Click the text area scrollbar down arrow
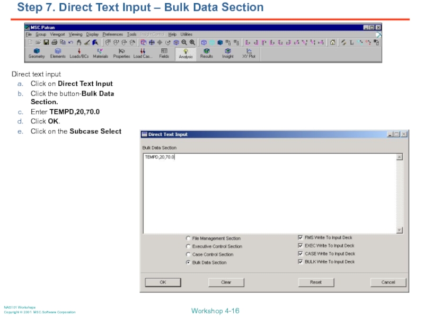Screen dimensions: 424x318 400,230
